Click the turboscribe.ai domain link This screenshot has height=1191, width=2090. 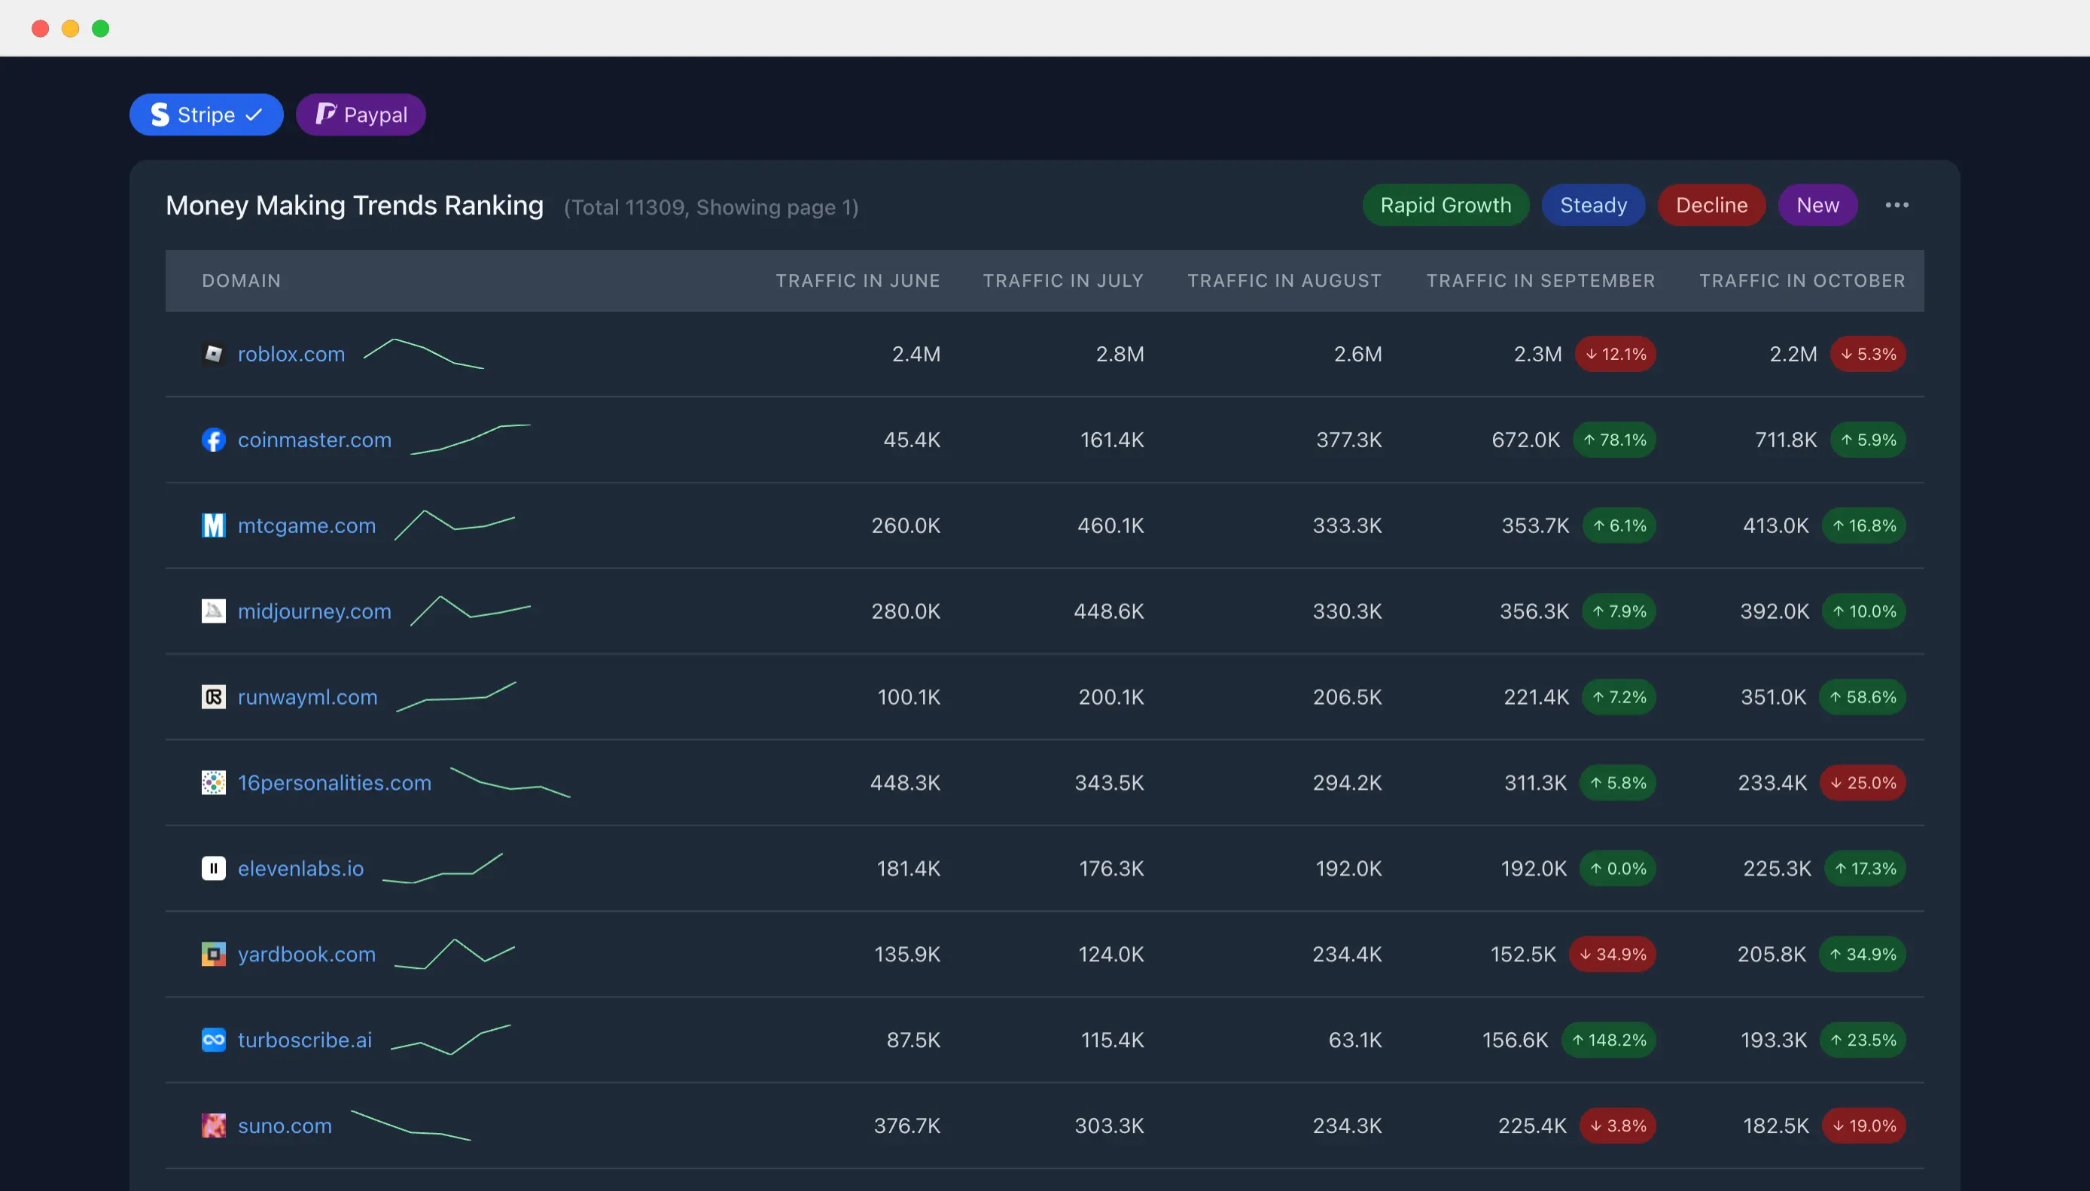coord(306,1039)
